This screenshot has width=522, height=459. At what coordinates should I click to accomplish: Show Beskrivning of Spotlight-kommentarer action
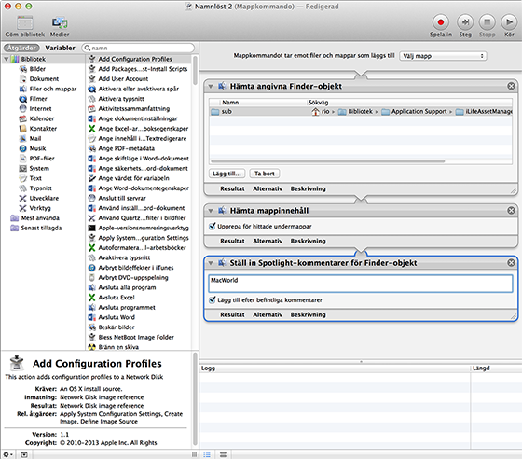click(x=308, y=314)
